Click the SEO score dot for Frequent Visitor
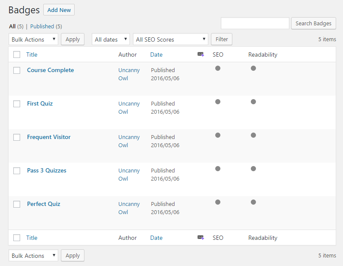This screenshot has width=343, height=266. 218,135
